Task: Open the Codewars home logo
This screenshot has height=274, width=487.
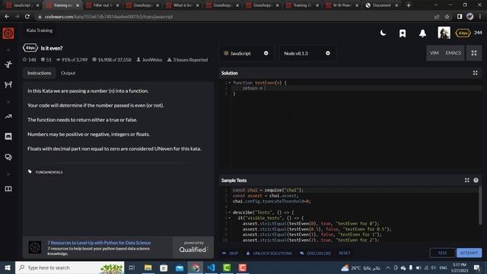Action: tap(8, 33)
